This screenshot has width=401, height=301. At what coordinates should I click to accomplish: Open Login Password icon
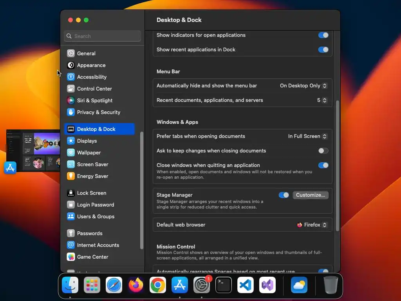[71, 205]
